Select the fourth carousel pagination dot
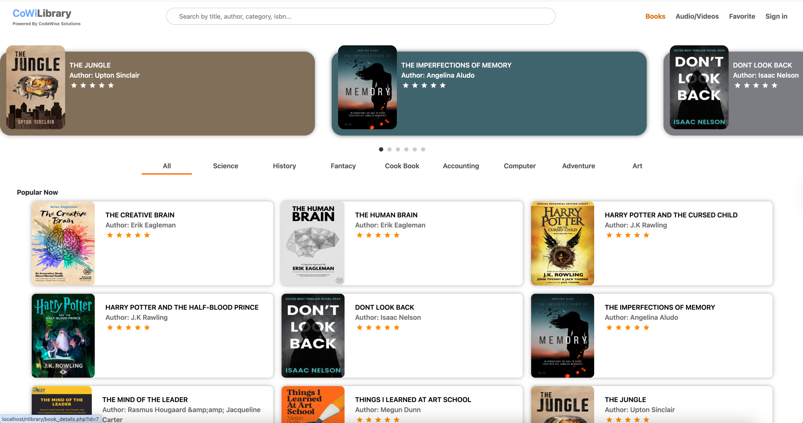 [x=407, y=149]
